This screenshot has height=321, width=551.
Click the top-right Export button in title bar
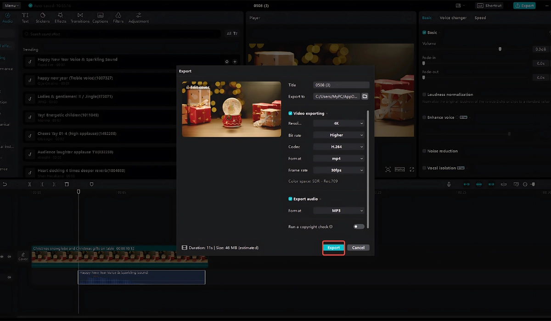[x=524, y=6]
